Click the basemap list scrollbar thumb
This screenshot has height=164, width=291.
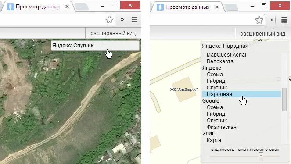[x=284, y=100]
